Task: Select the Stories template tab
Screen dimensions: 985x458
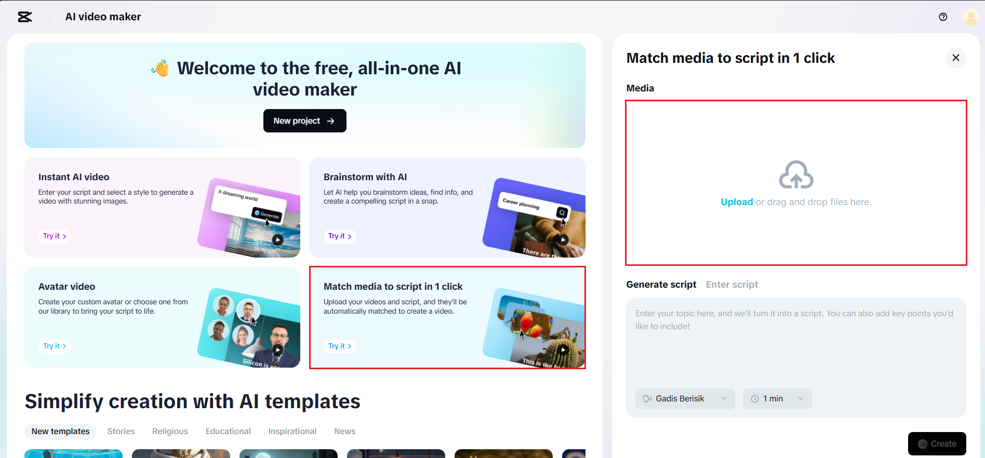Action: point(121,432)
